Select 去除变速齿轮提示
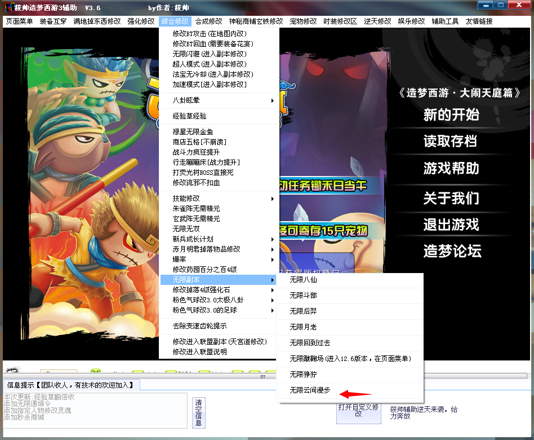The width and height of the screenshot is (534, 440). (218, 326)
